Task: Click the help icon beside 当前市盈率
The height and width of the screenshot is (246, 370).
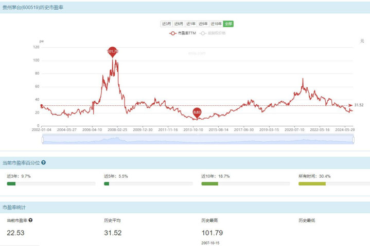Action: tap(30, 220)
